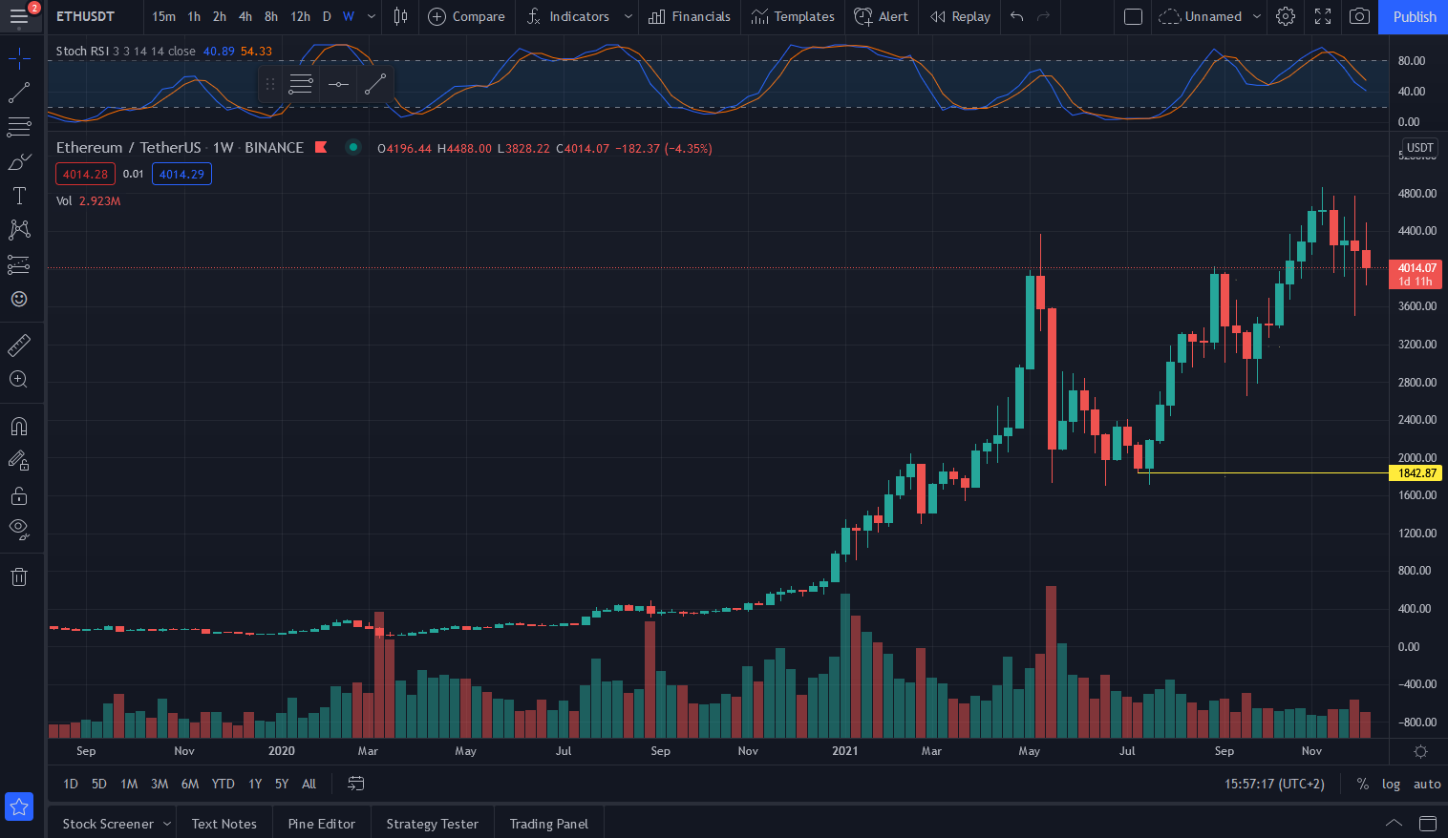The height and width of the screenshot is (838, 1448).
Task: Set the range to 6M
Action: [190, 784]
